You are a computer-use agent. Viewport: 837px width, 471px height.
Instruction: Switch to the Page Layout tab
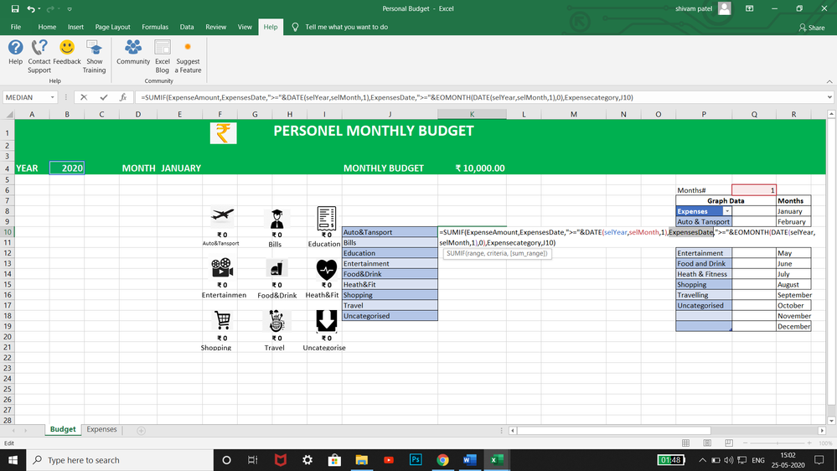(x=112, y=27)
